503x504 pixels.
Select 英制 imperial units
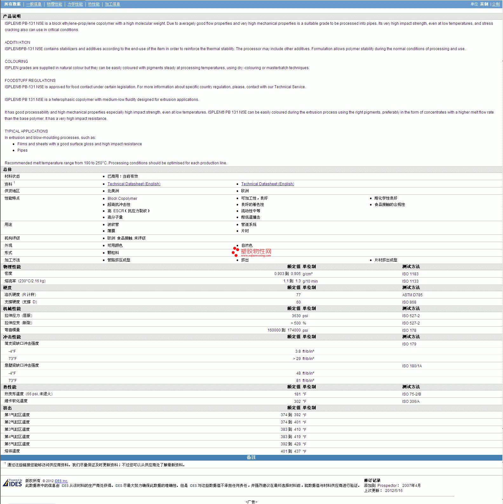point(484,4)
